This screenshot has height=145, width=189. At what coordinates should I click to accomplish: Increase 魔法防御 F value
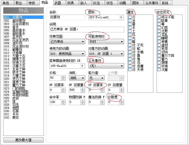coord(102,101)
